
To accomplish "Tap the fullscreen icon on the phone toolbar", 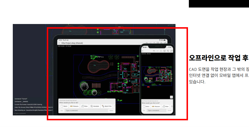I will click(171, 51).
